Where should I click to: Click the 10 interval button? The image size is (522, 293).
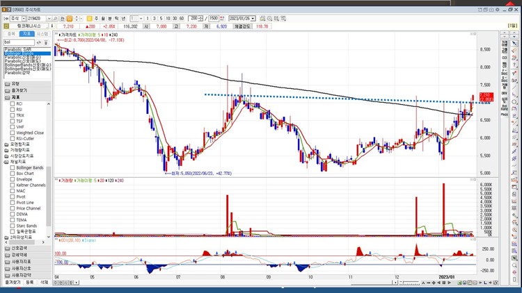tap(168, 19)
